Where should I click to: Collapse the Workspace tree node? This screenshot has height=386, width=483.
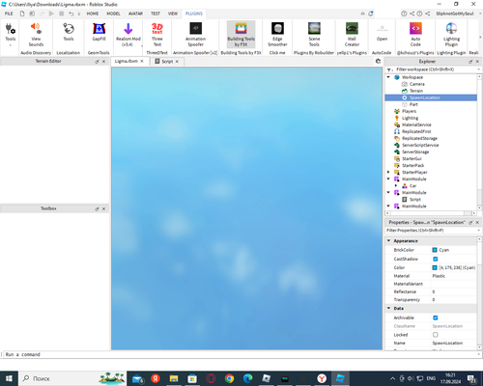coord(388,77)
